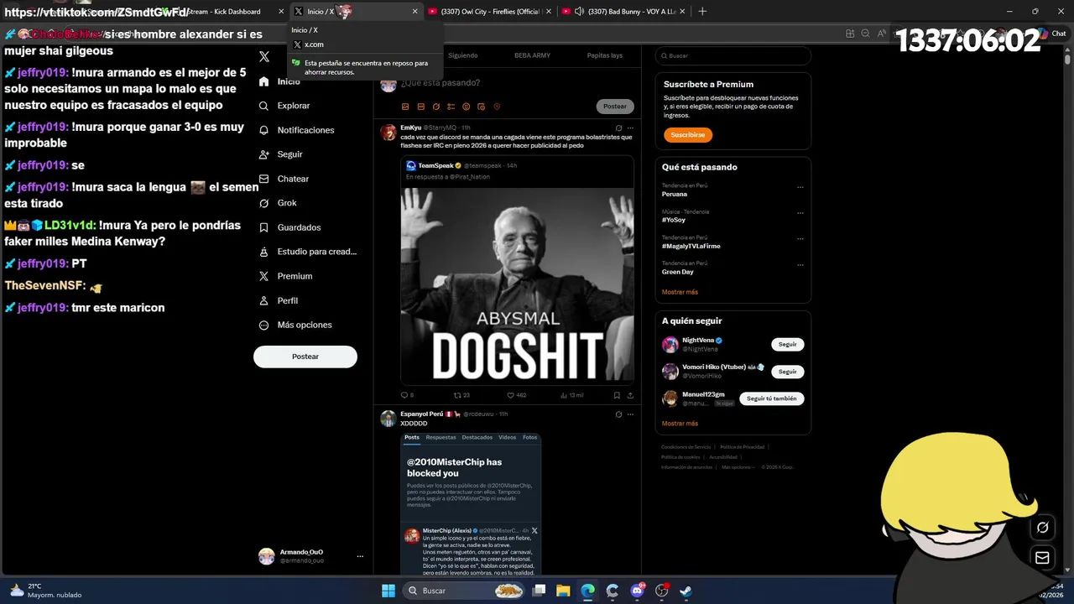The image size is (1074, 604).
Task: Click Postear button in composer
Action: (615, 107)
